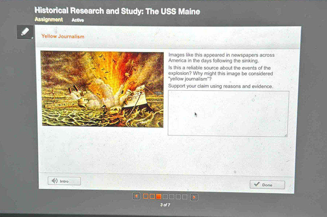
Task: Go to previous page with left arrow
Action: [x=136, y=196]
